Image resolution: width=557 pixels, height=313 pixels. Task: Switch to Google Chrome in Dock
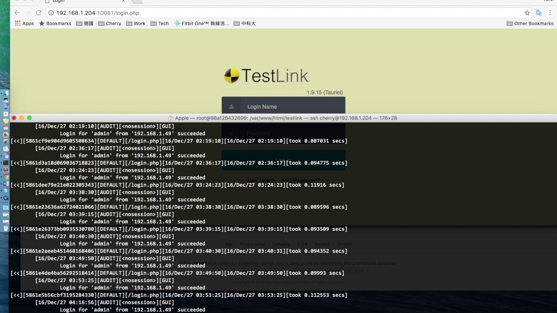[x=6, y=176]
